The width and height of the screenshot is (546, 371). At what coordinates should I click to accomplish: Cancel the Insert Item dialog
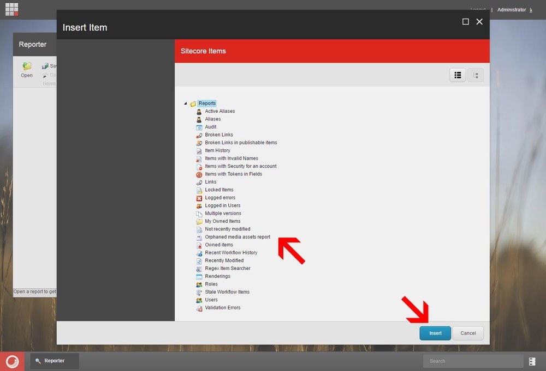coord(468,333)
